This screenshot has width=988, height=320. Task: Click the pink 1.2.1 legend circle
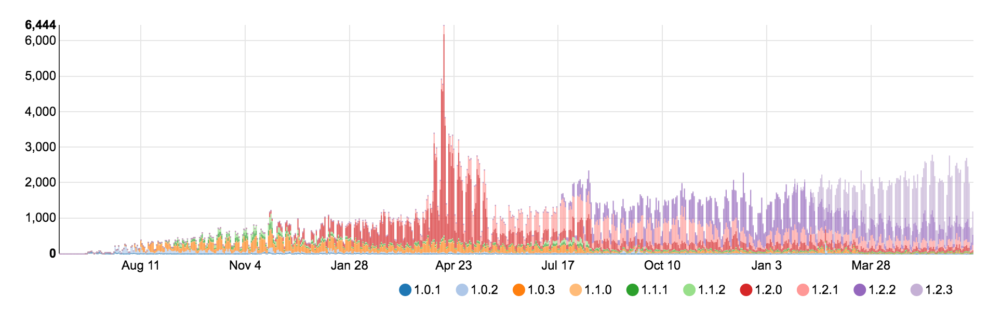click(x=803, y=290)
